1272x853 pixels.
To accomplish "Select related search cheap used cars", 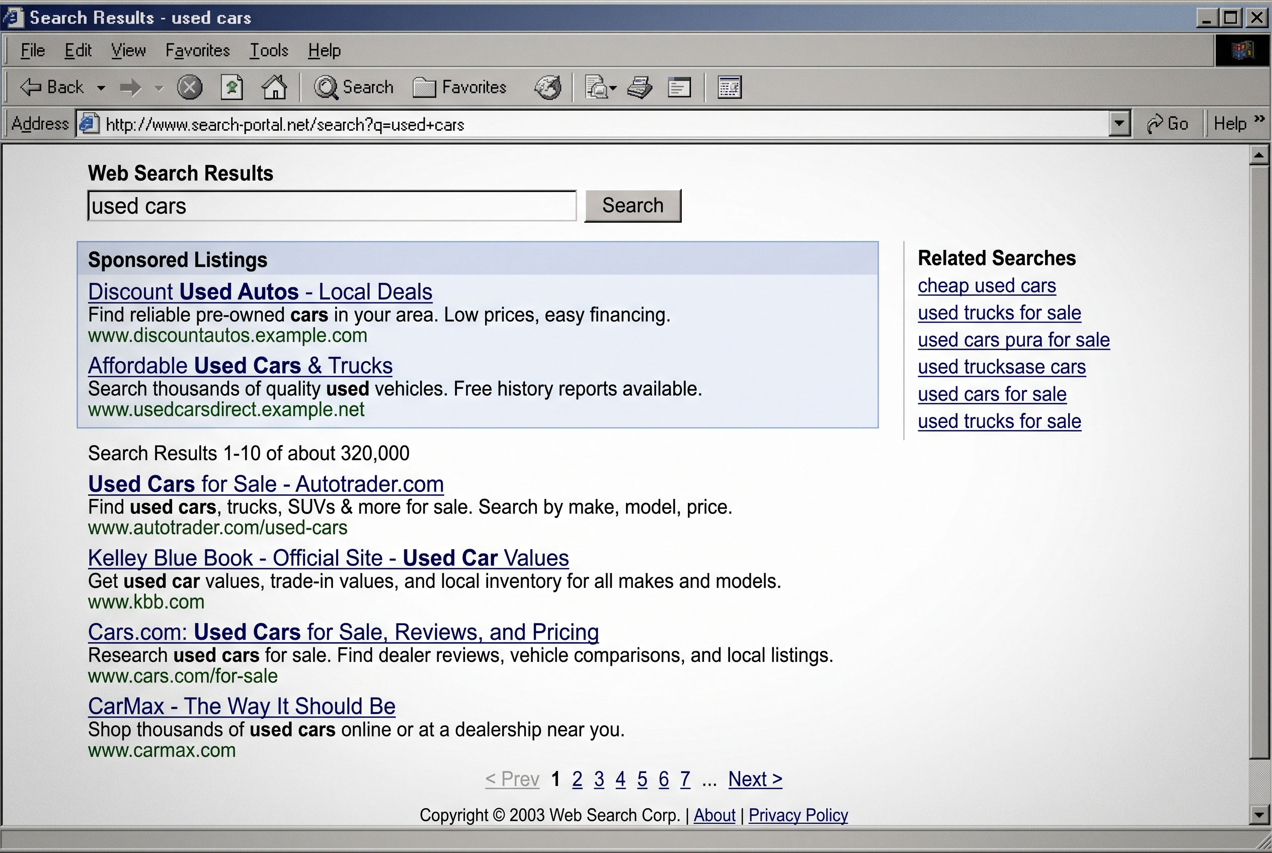I will (987, 286).
